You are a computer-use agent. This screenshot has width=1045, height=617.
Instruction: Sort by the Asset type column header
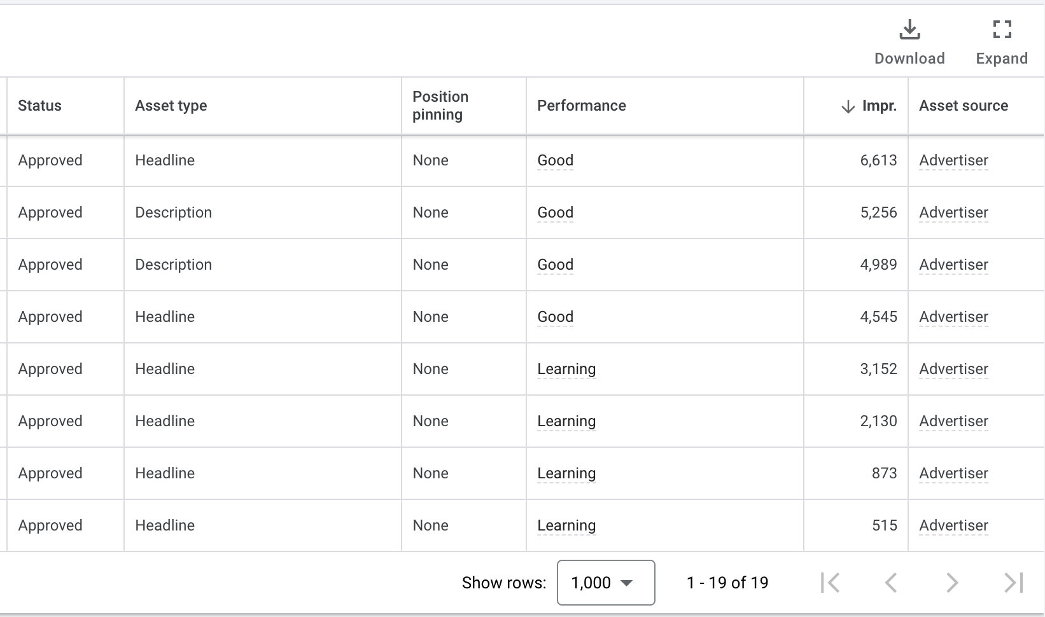(x=171, y=106)
